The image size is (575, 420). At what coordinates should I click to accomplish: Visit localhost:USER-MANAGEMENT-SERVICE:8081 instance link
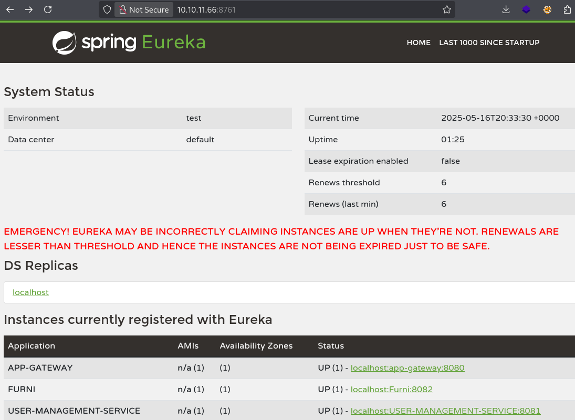click(445, 411)
